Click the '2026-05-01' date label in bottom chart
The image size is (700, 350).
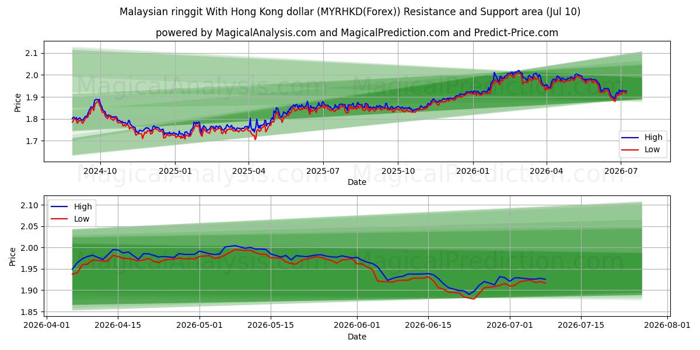tap(199, 325)
